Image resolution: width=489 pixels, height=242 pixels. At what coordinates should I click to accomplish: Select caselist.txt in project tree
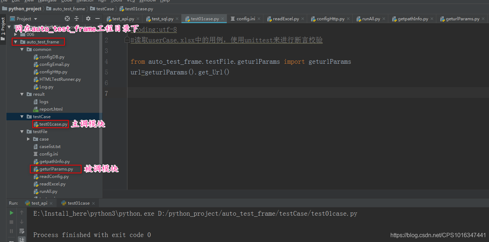pos(50,147)
